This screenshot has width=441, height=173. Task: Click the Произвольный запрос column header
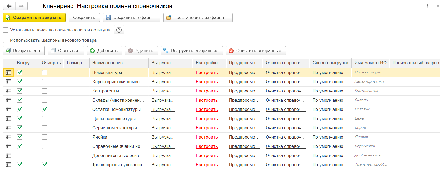tap(415, 63)
